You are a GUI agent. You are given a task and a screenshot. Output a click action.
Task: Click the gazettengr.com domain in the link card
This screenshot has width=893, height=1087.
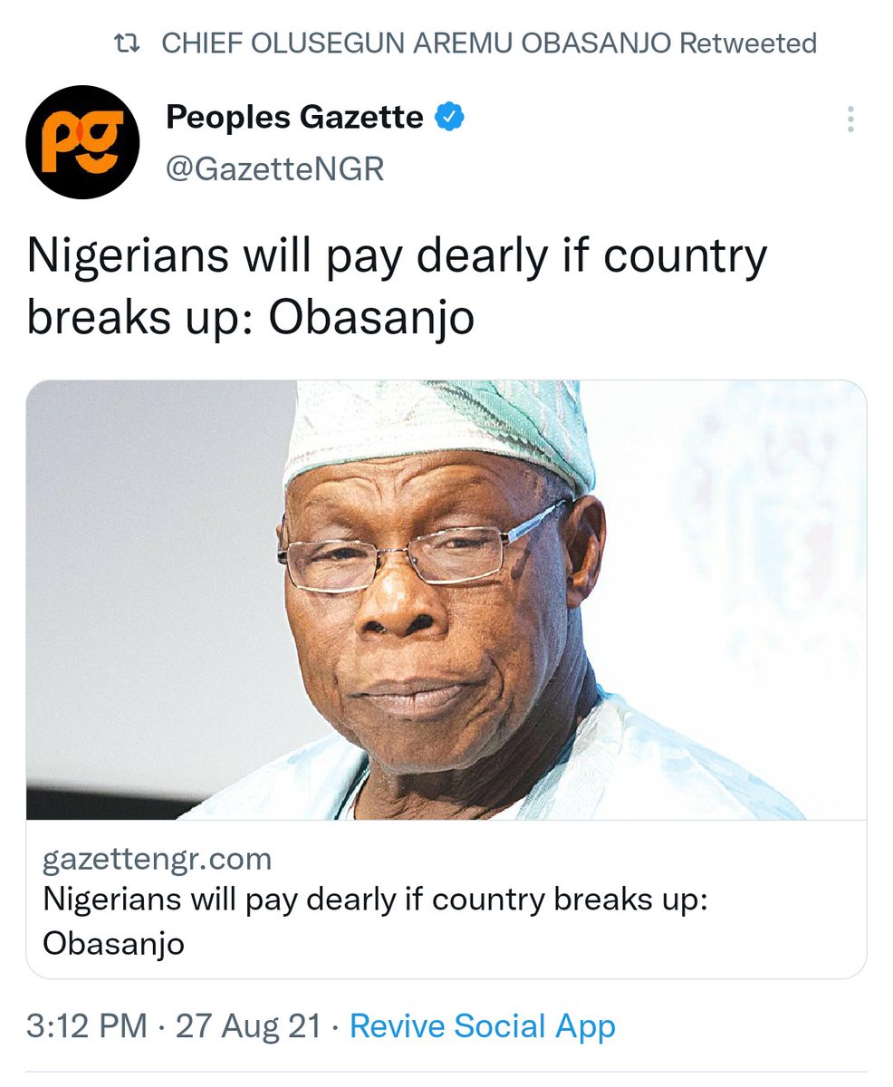coord(158,859)
